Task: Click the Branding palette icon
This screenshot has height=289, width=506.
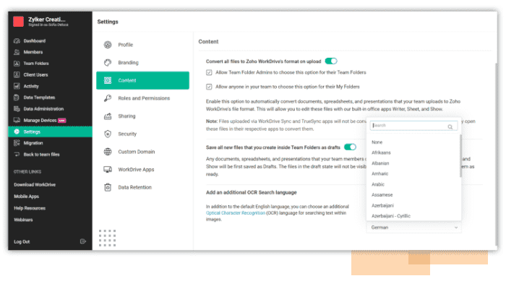Action: point(108,63)
